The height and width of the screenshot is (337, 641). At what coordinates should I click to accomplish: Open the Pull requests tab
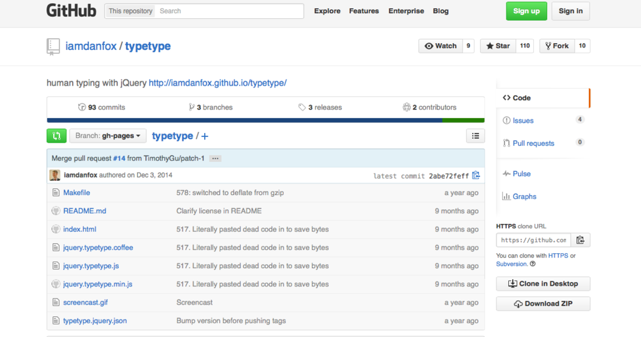pos(543,143)
